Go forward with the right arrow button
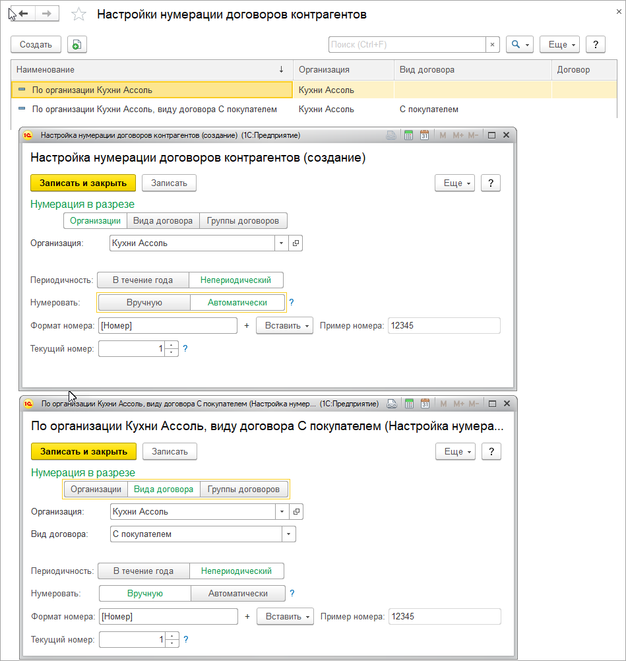Image resolution: width=626 pixels, height=661 pixels. [47, 14]
